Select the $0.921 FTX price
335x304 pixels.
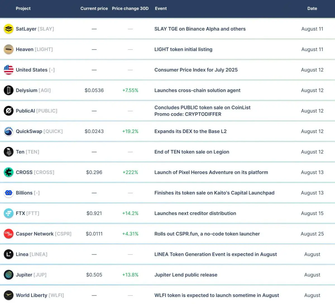94,213
